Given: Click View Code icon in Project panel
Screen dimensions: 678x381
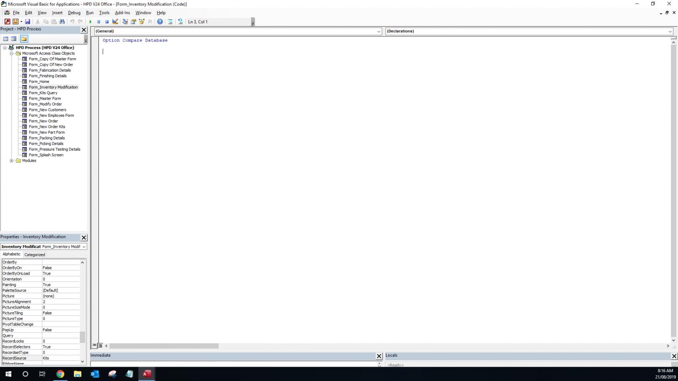Looking at the screenshot, I should tap(6, 39).
